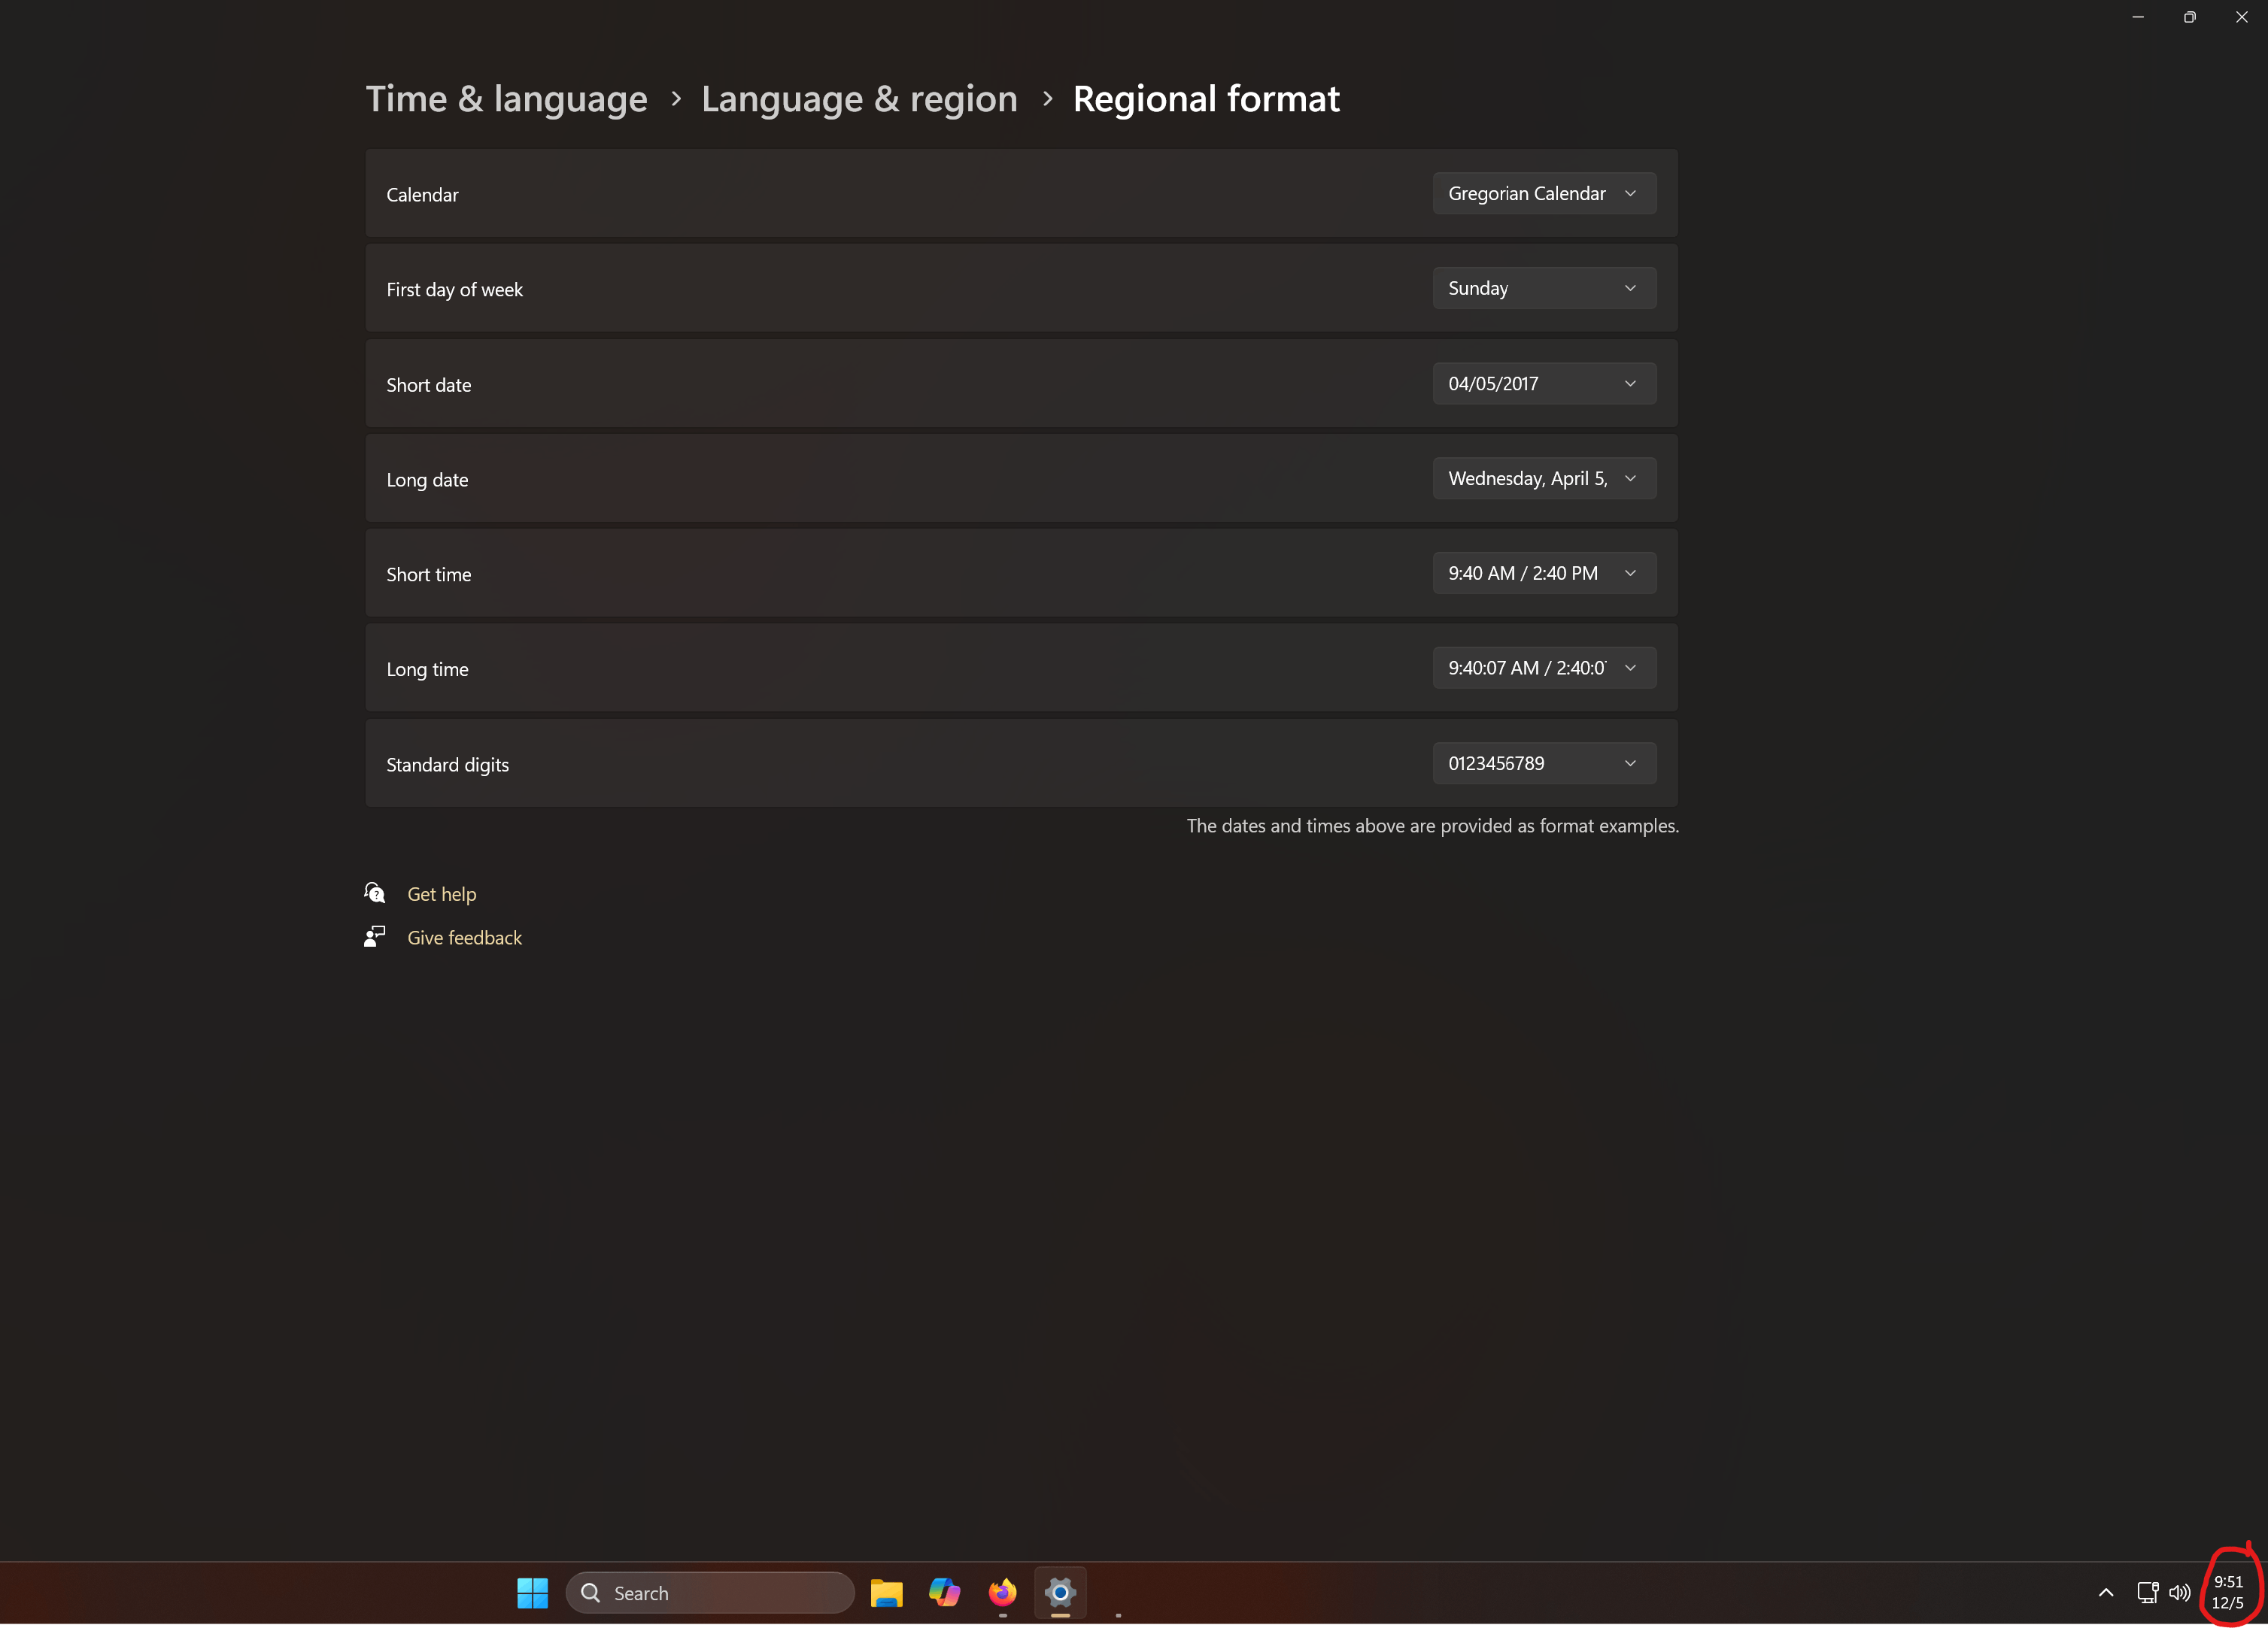Click the Give feedback person icon
The image size is (2268, 1628).
pyautogui.click(x=375, y=936)
